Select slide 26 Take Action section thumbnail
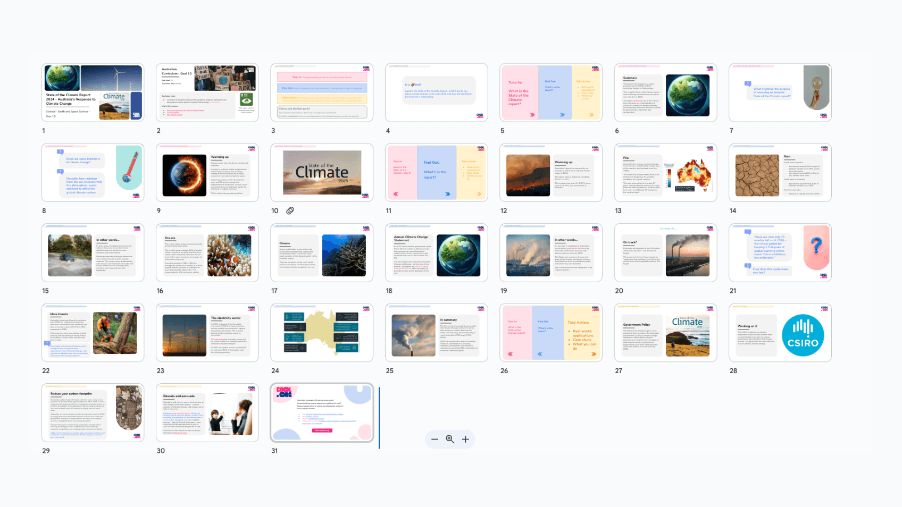 pyautogui.click(x=551, y=333)
